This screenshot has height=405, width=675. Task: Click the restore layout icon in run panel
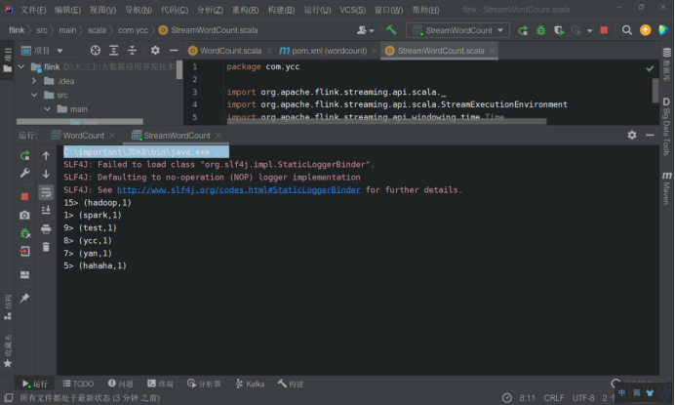click(x=25, y=274)
